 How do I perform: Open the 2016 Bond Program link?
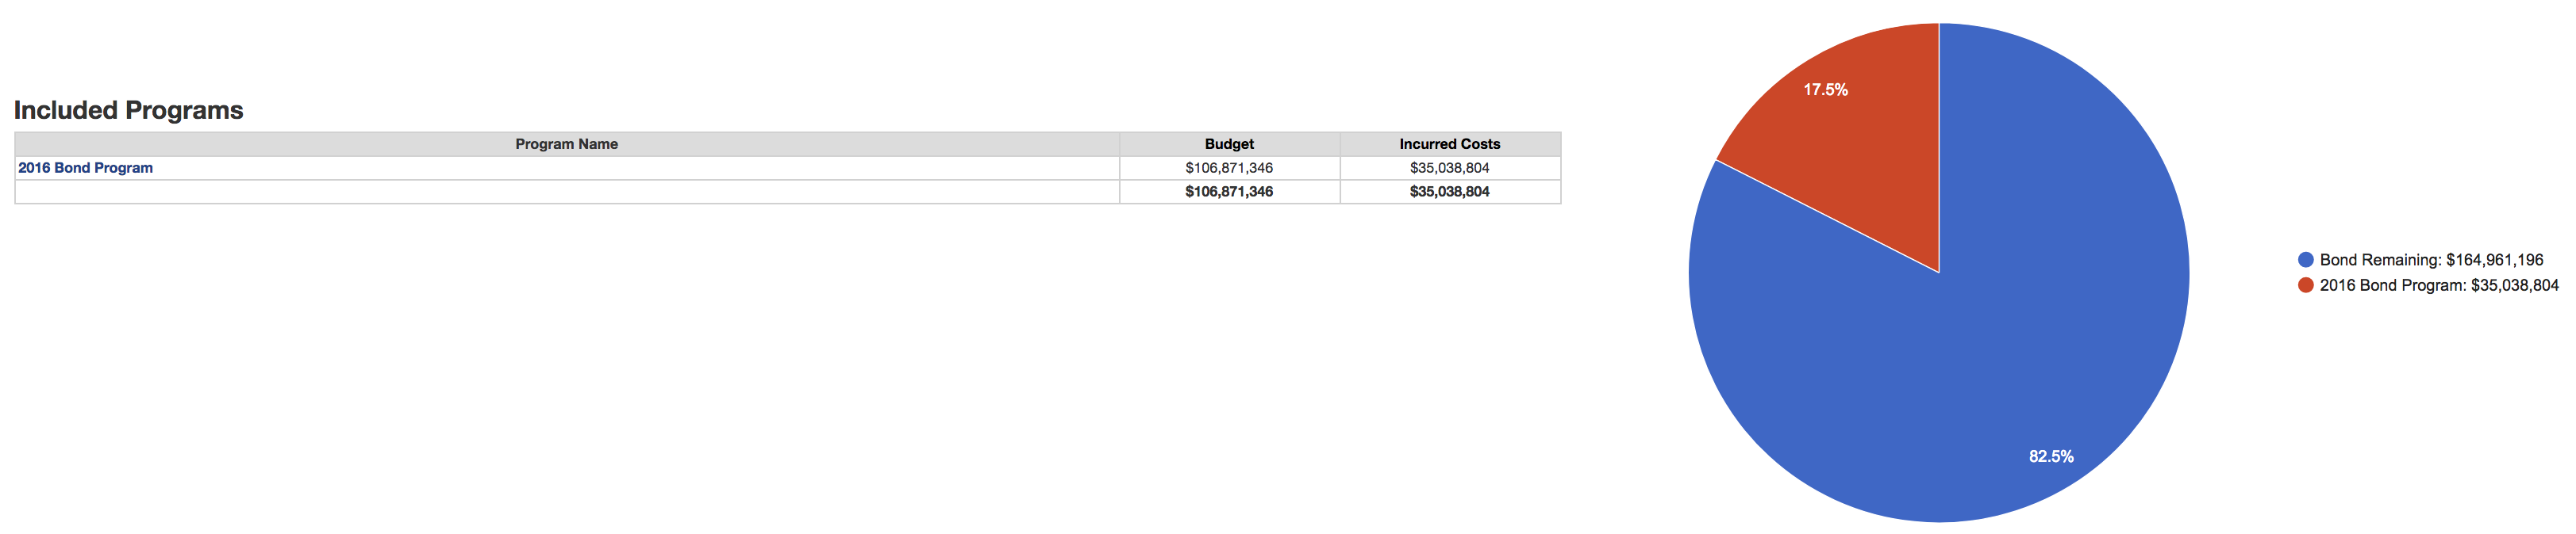pos(85,168)
